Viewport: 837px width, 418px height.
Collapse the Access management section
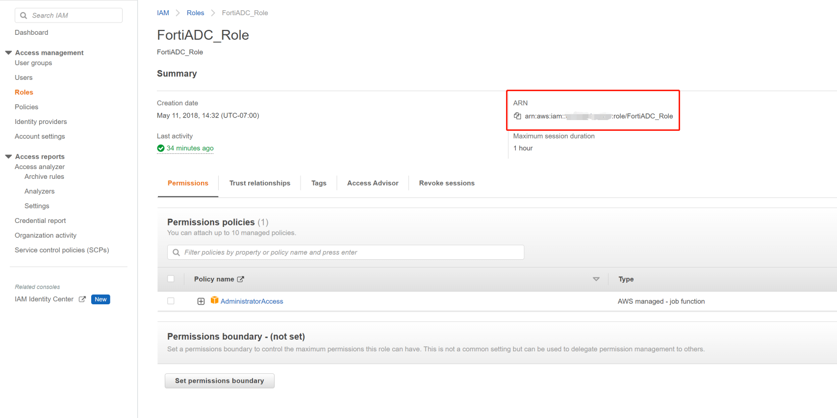pyautogui.click(x=8, y=52)
